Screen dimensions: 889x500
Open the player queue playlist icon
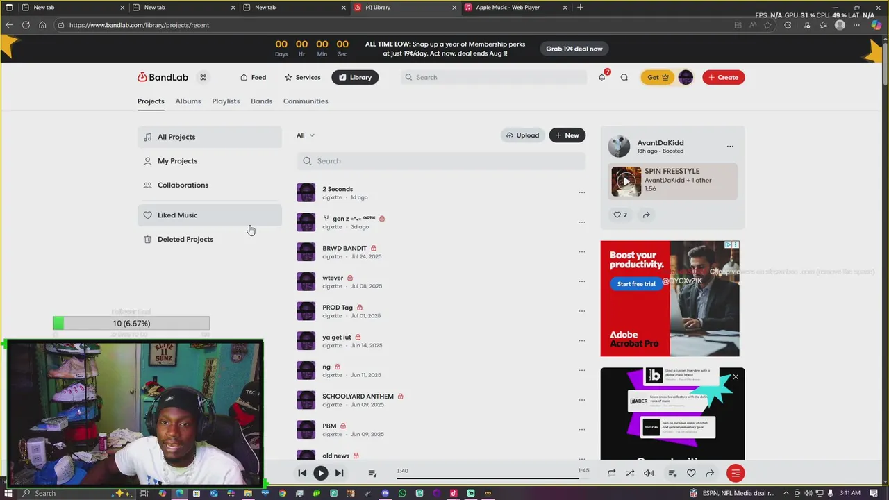point(372,473)
